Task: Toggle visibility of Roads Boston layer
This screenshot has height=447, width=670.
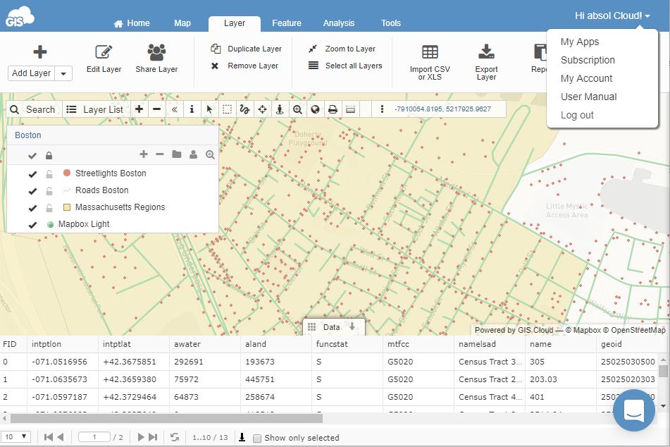Action: pos(32,191)
